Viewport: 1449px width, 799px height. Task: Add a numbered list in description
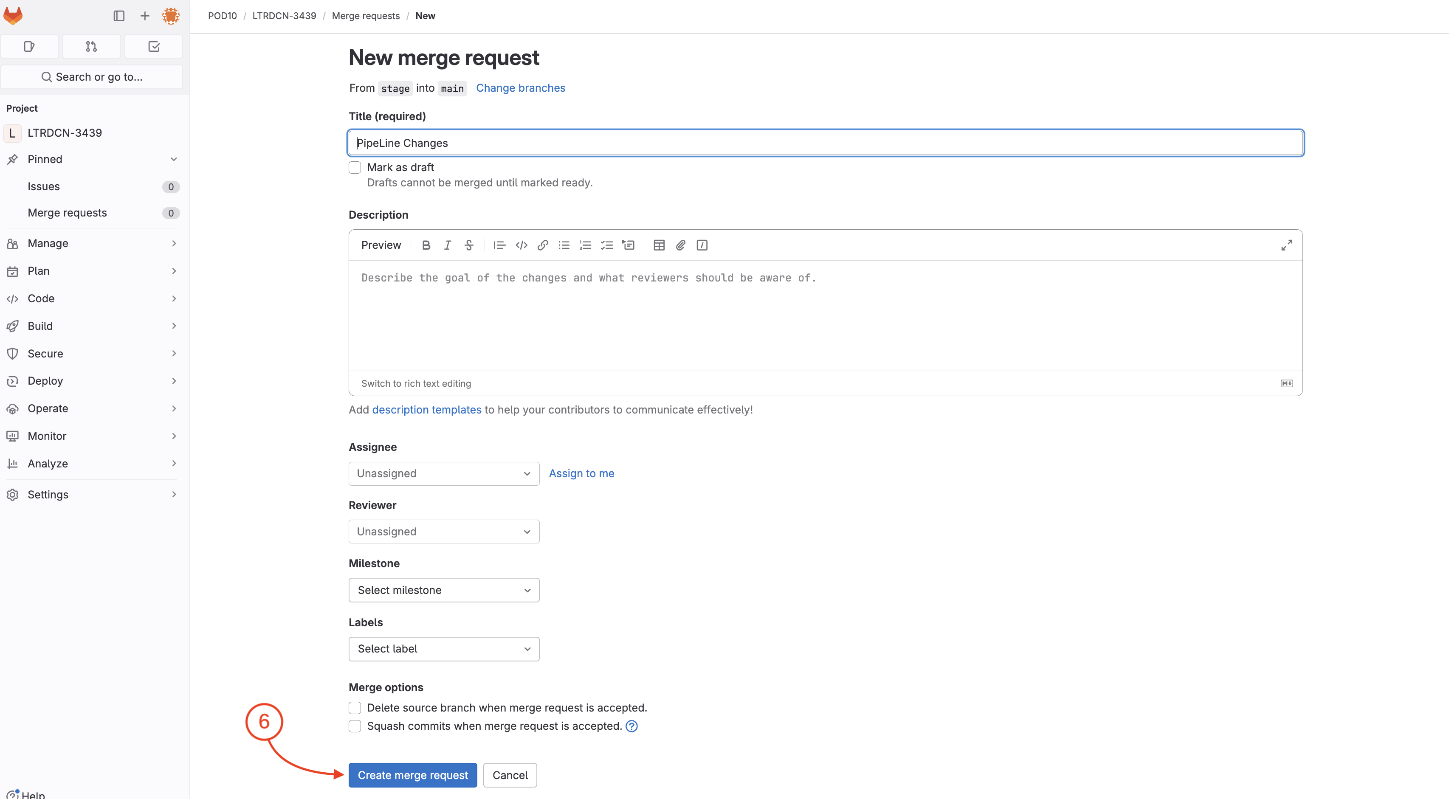pos(585,245)
